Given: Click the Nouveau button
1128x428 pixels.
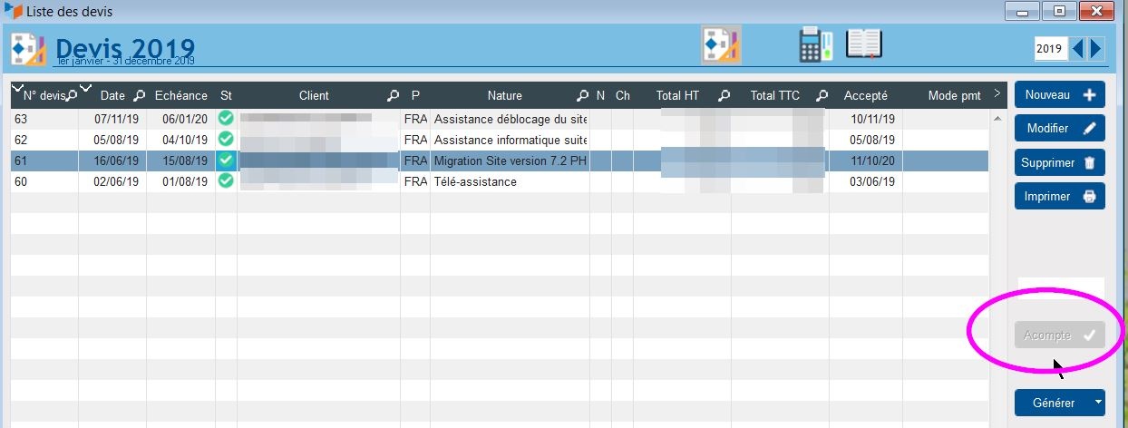Looking at the screenshot, I should tap(1059, 94).
